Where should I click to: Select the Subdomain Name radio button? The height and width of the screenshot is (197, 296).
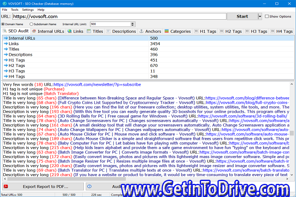click(31, 24)
